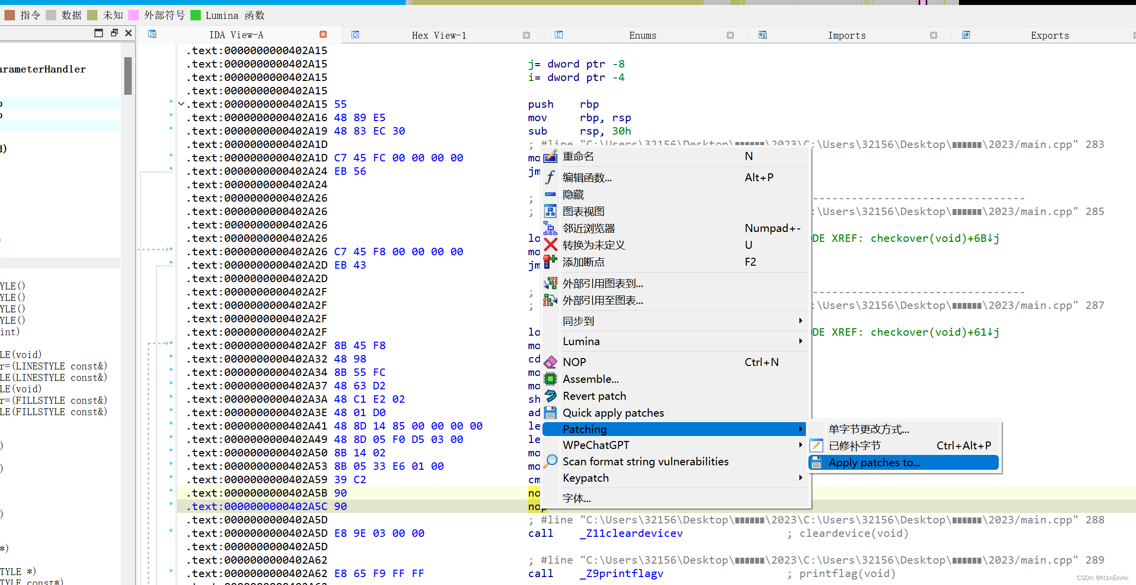Close the left functions panel

(129, 33)
